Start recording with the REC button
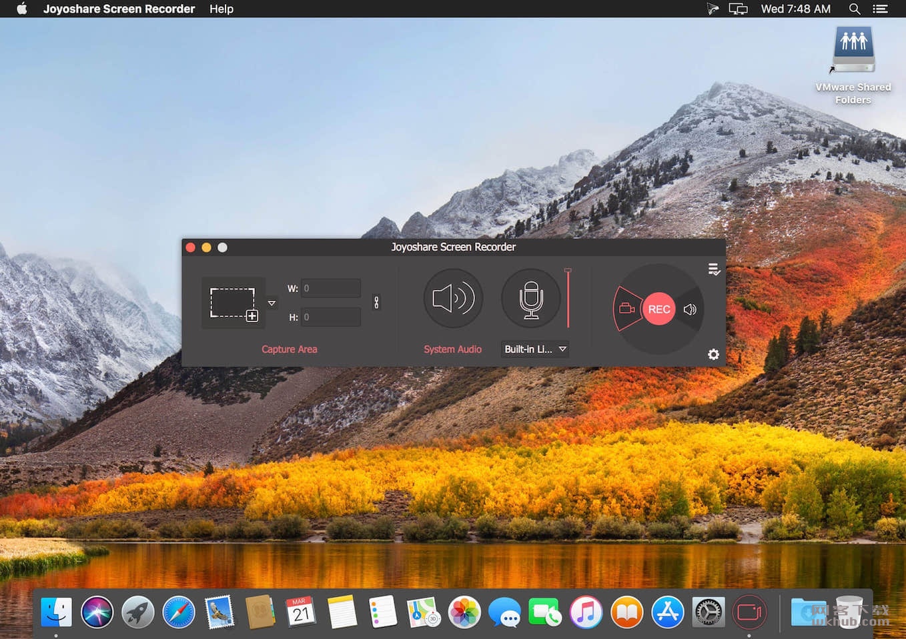 (659, 309)
